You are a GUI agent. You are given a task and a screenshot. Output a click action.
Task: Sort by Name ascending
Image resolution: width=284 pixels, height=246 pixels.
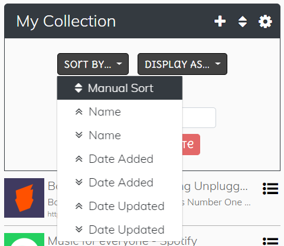[120, 111]
